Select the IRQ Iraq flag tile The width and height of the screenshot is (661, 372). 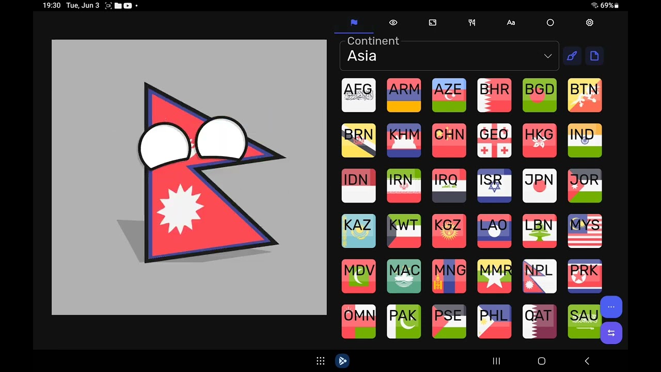pos(449,185)
